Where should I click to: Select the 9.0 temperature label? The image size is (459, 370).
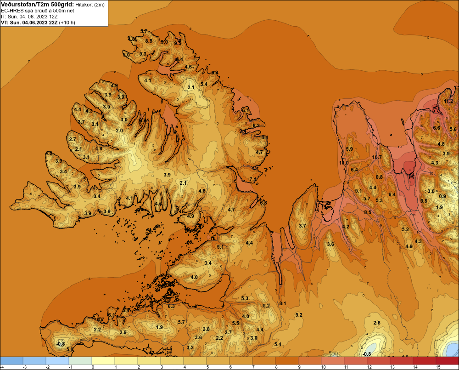164,42
